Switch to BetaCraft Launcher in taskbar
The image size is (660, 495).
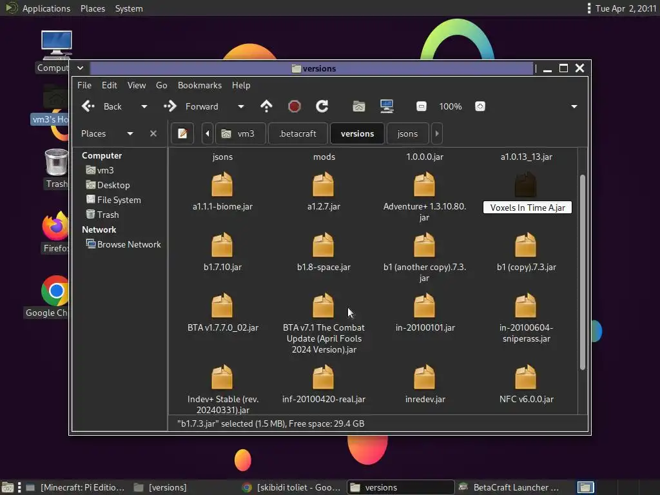tap(510, 487)
